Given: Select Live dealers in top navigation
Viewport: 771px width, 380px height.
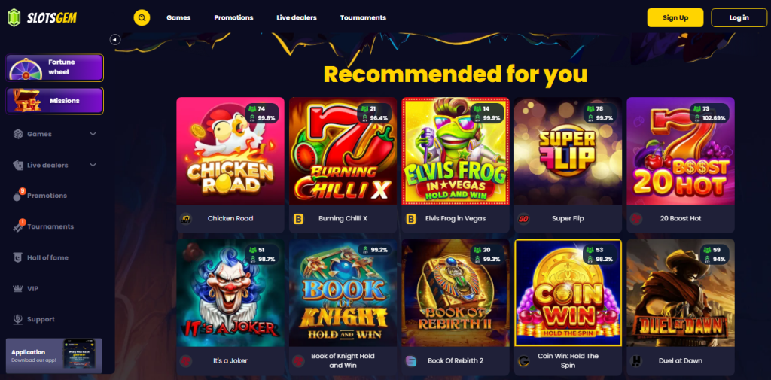Looking at the screenshot, I should [x=297, y=18].
